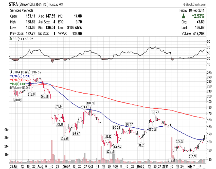Click the 180.73 price peak label

90,103
